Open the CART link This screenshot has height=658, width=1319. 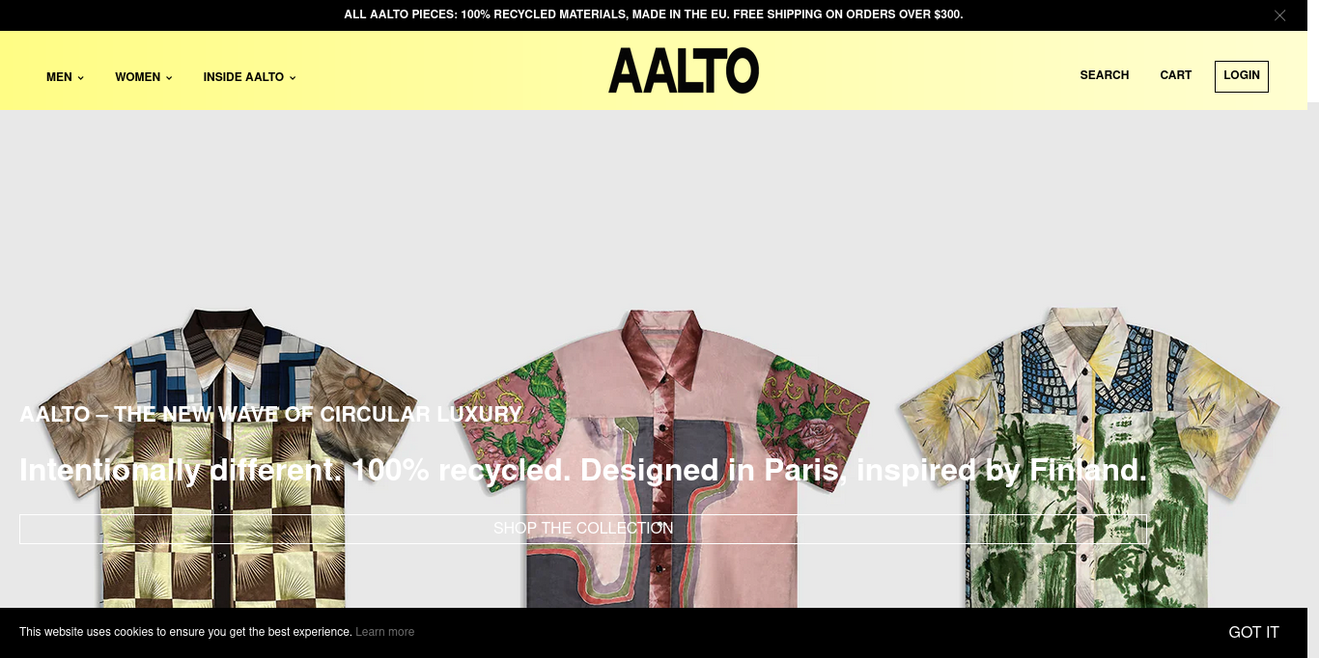pos(1176,75)
